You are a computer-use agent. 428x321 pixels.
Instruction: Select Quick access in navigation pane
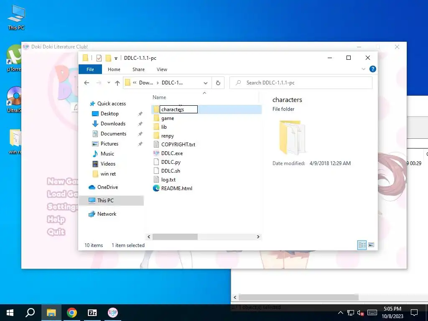point(111,104)
